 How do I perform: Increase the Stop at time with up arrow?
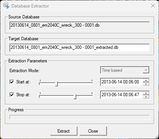point(146,93)
